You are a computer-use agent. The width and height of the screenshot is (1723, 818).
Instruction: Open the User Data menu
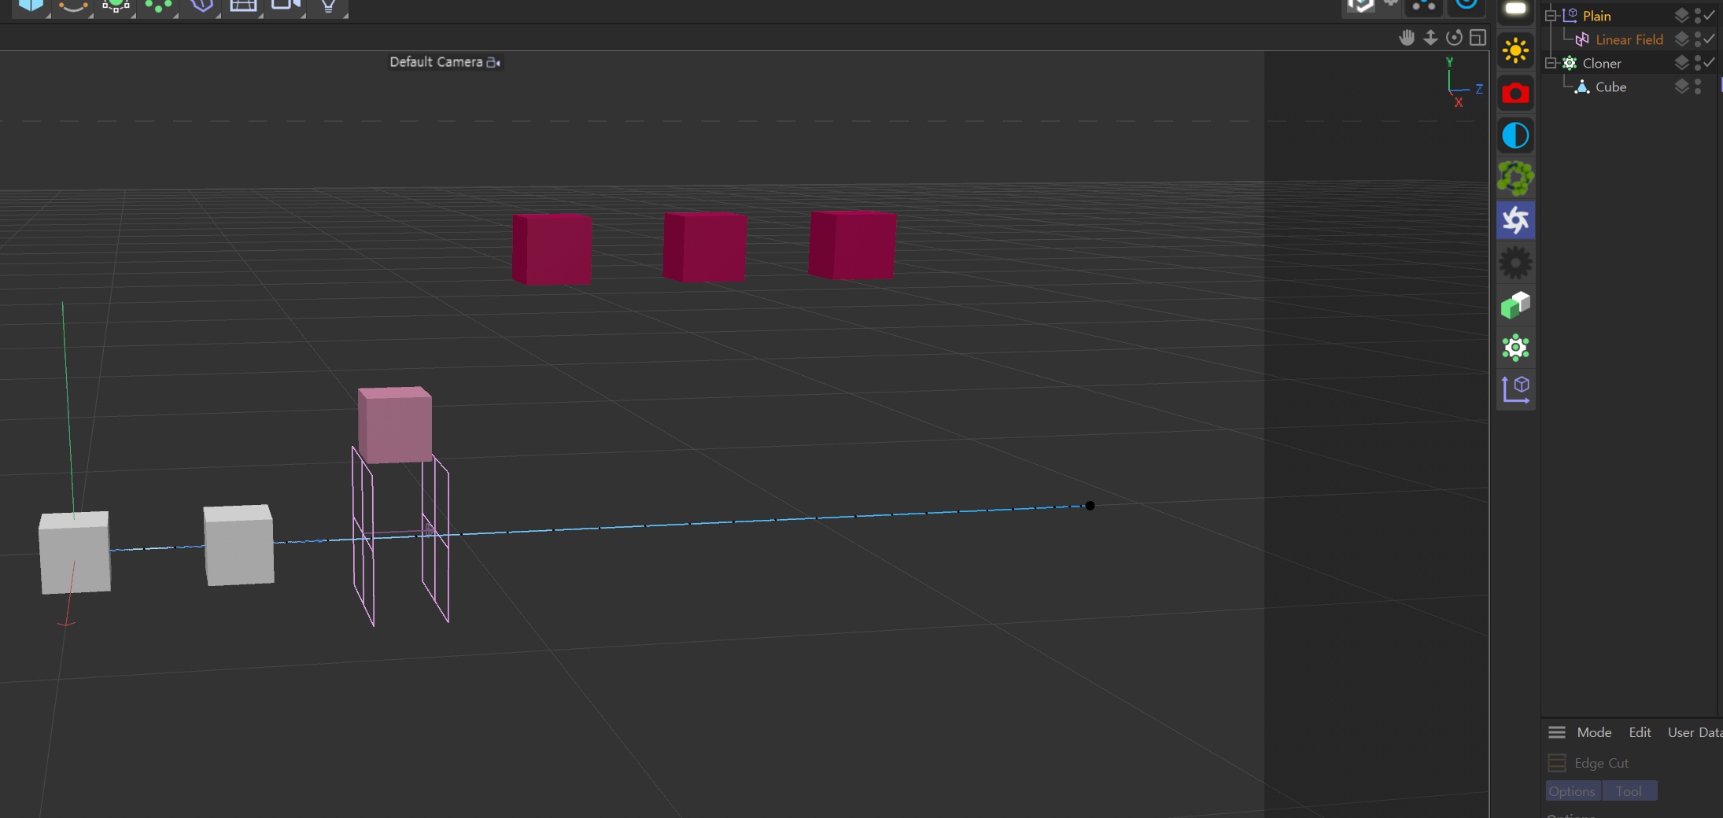click(1695, 732)
